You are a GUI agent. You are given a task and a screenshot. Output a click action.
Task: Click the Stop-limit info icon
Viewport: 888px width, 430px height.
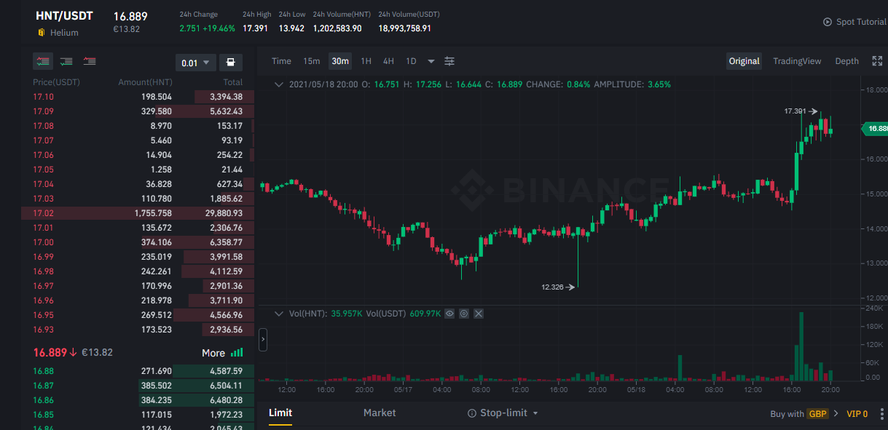pyautogui.click(x=472, y=413)
